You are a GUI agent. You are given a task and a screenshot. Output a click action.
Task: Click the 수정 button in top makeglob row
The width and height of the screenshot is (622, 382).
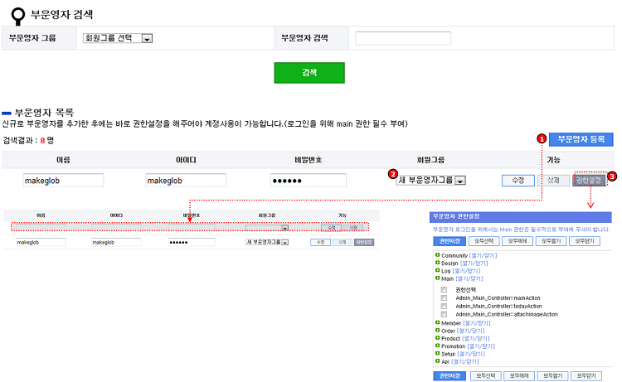coord(518,180)
